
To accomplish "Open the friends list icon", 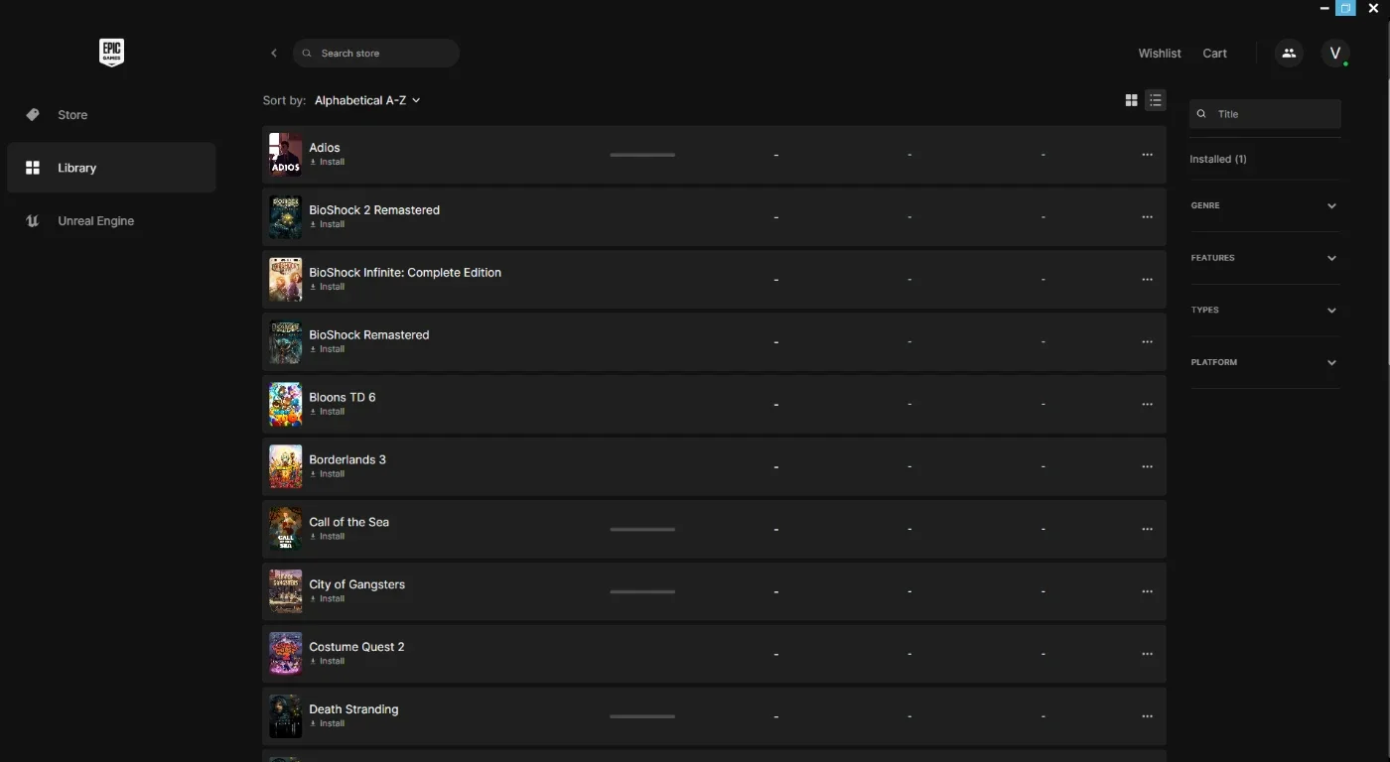I will coord(1289,54).
